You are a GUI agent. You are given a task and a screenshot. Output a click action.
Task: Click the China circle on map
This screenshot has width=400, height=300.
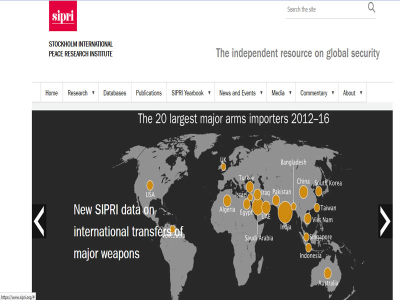point(303,191)
